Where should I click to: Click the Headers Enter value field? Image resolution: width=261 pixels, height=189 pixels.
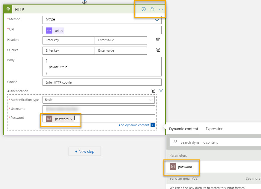121,40
